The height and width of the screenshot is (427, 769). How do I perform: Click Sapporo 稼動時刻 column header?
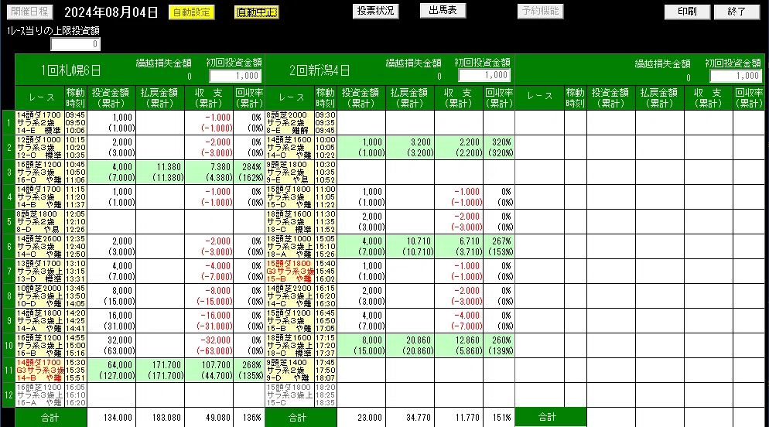(76, 97)
